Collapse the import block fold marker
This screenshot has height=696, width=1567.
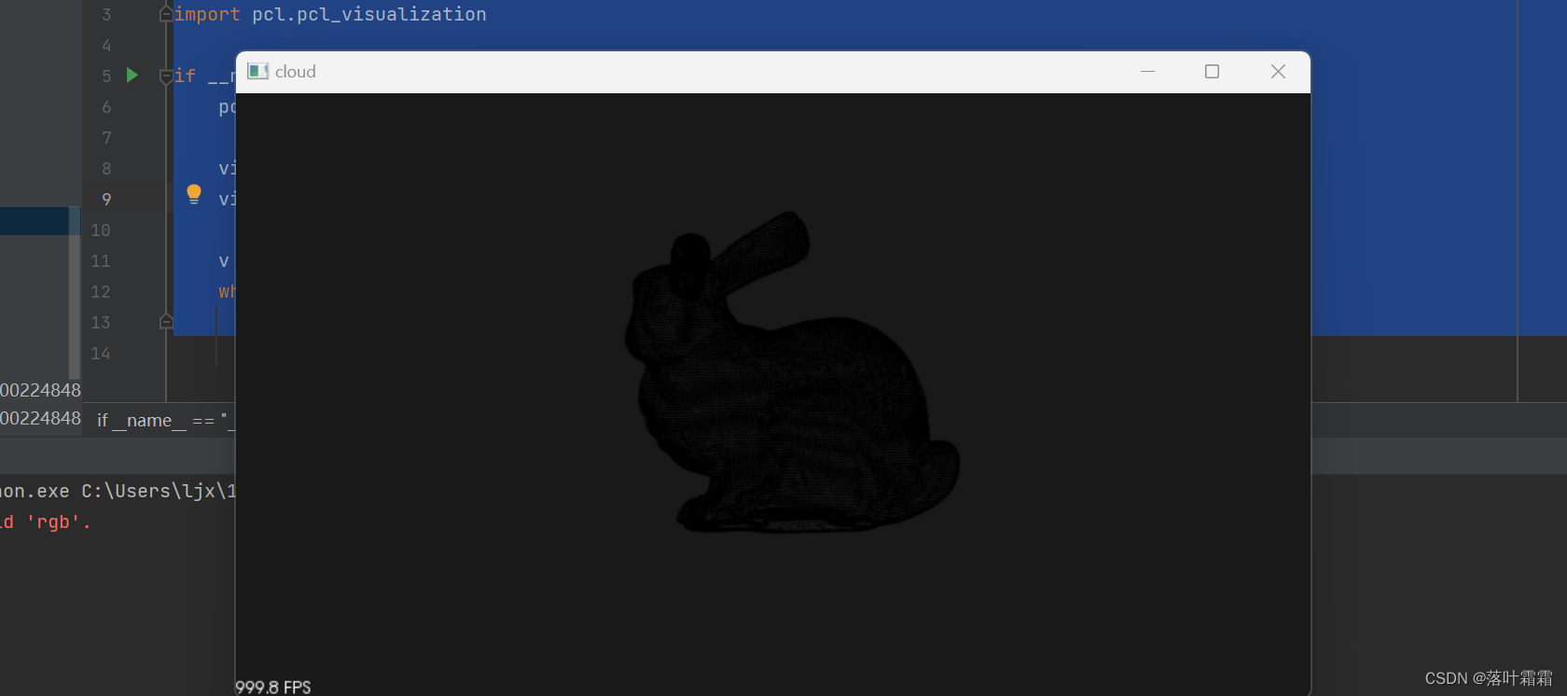point(166,14)
